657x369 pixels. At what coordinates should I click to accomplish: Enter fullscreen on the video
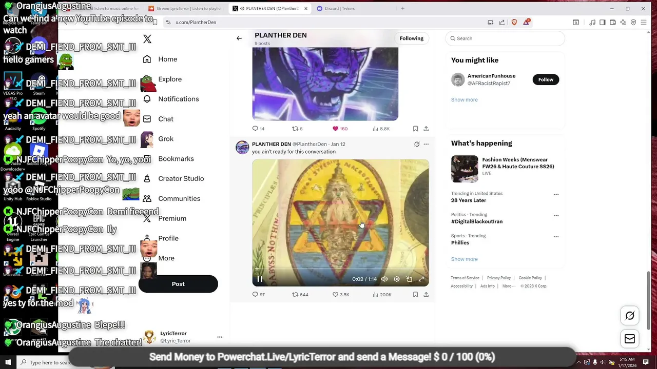pyautogui.click(x=421, y=279)
